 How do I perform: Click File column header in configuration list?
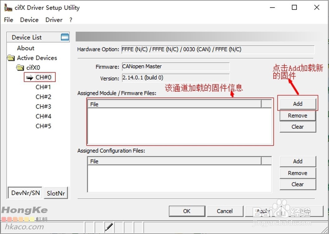(175, 161)
